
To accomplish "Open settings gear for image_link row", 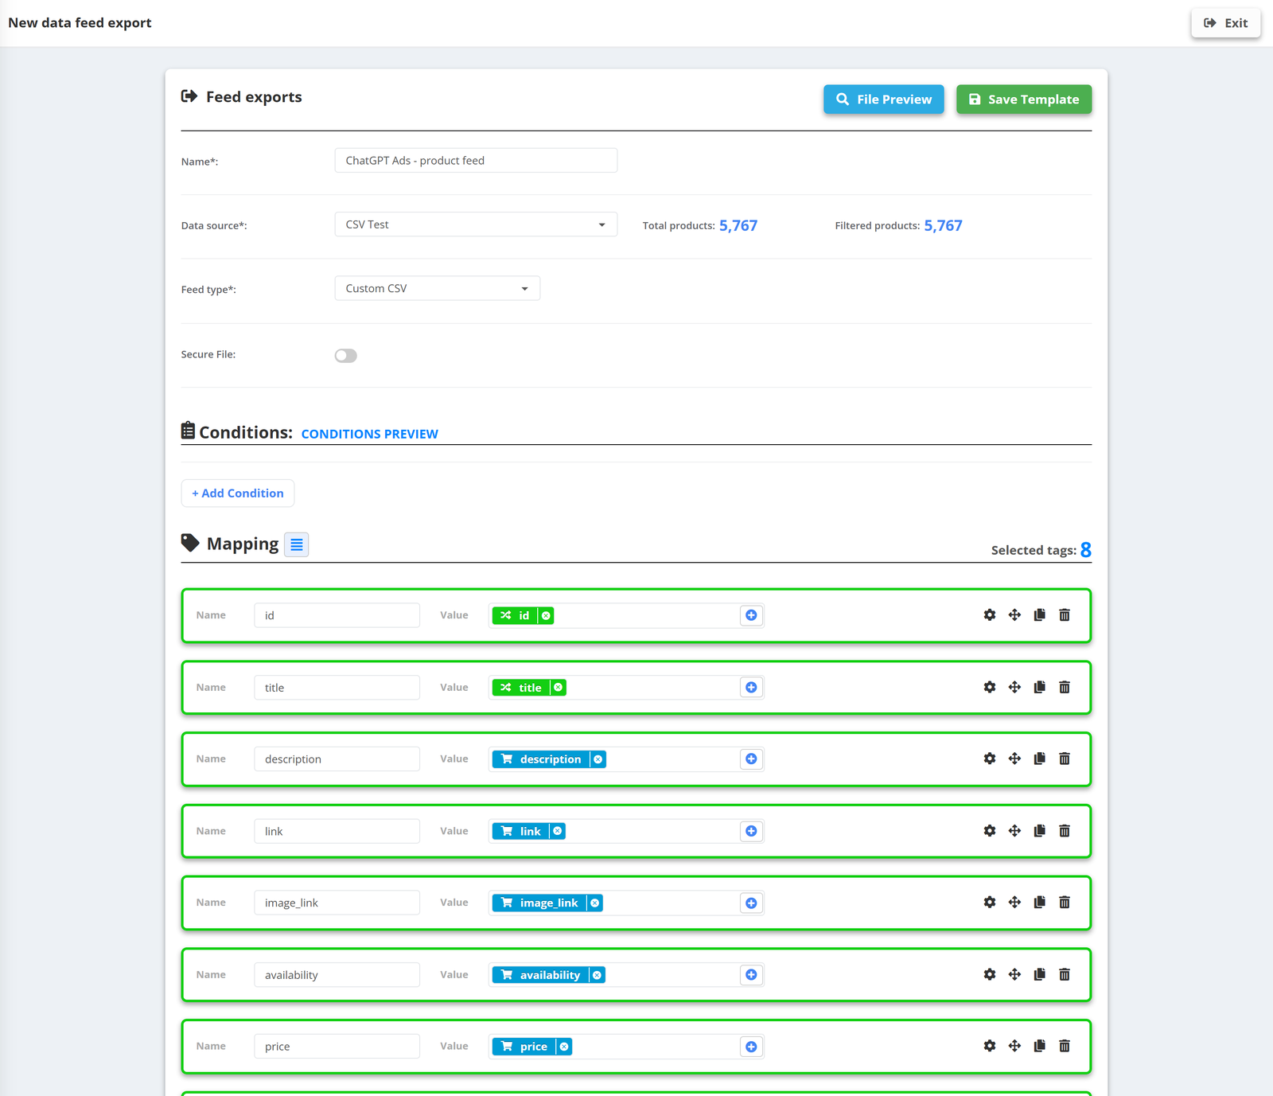I will click(x=990, y=903).
